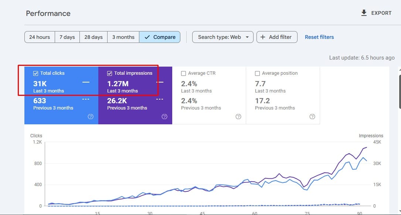
Task: Open help icon on Average position card
Action: click(312, 117)
